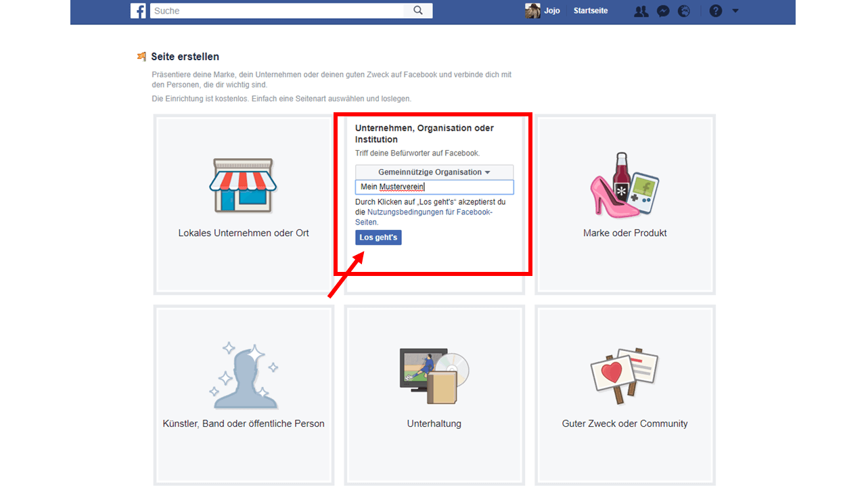Choose Lokales Unternehmen oder Ort label
Image resolution: width=866 pixels, height=487 pixels.
(x=244, y=233)
